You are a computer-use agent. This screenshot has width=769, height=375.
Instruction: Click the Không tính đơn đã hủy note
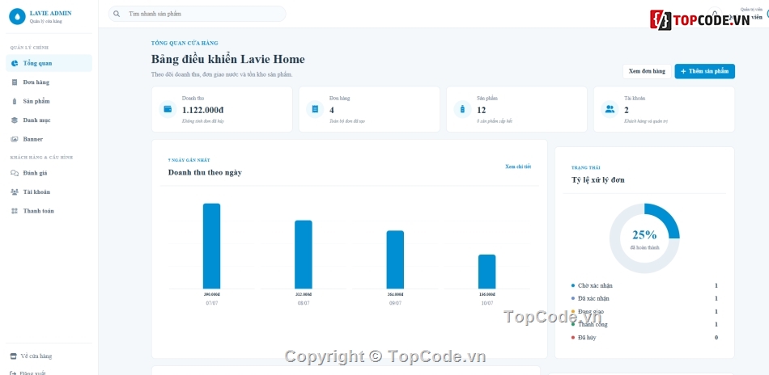click(x=203, y=121)
